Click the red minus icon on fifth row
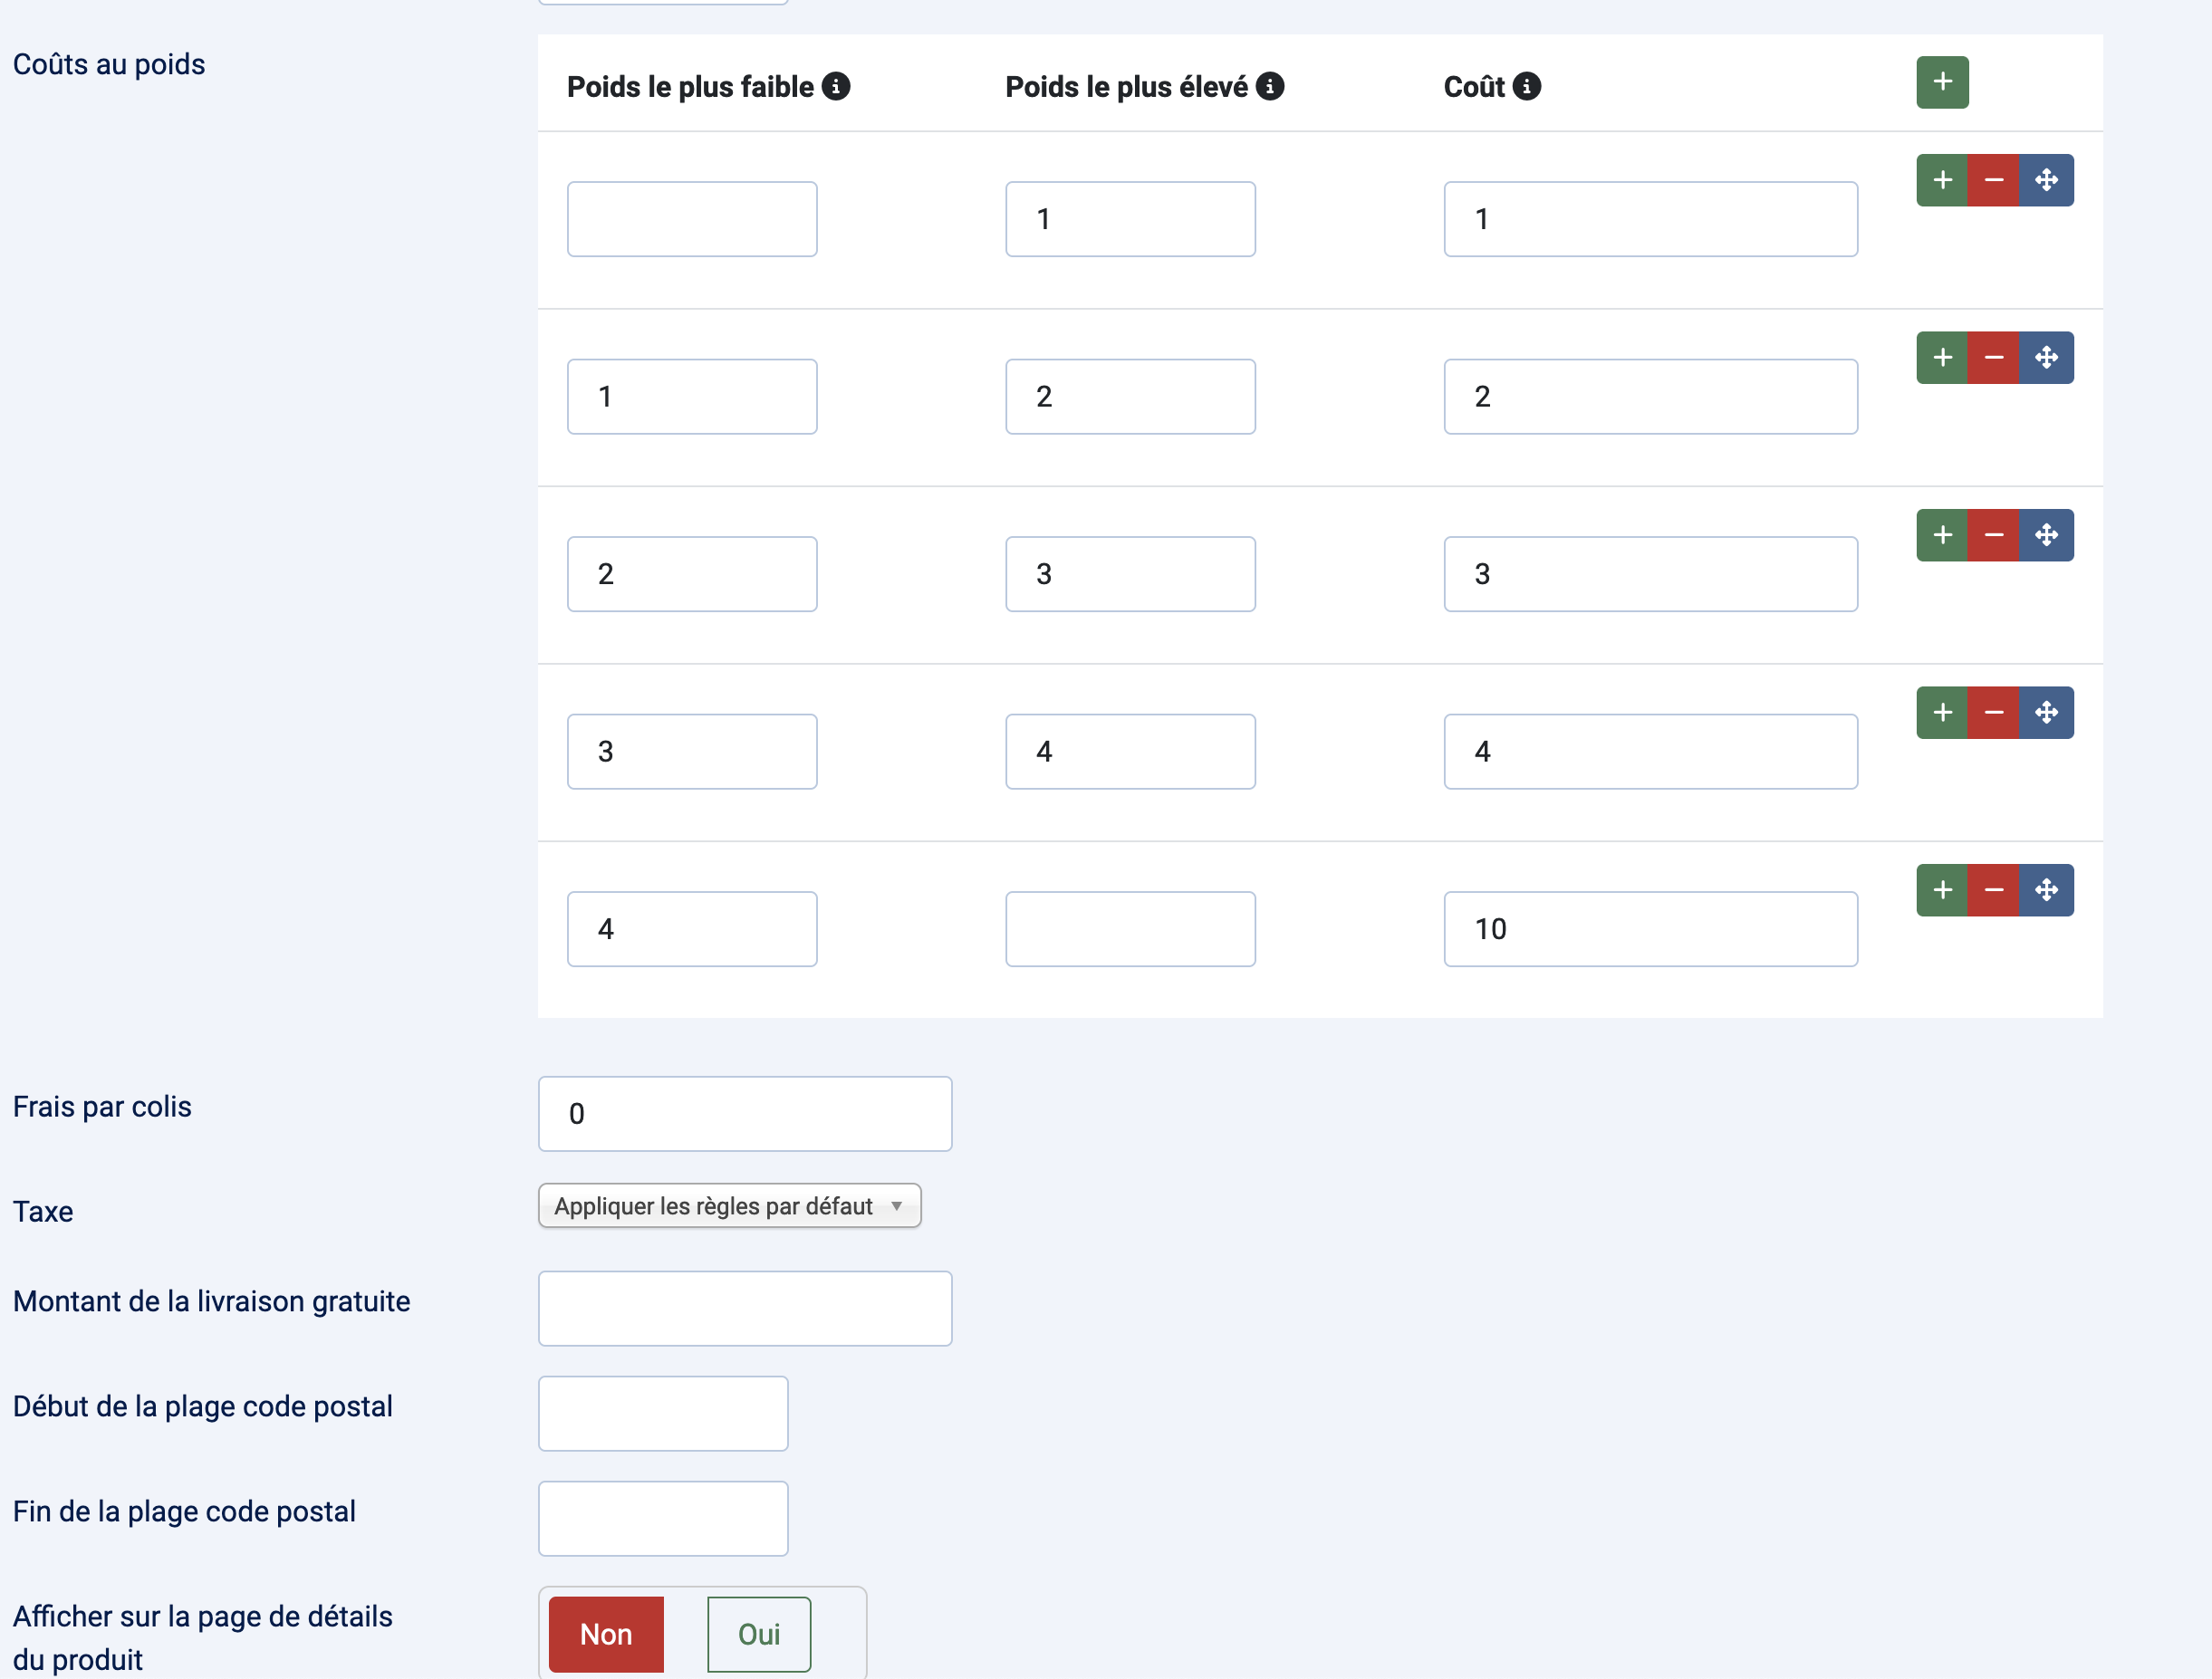Viewport: 2212px width, 1679px height. 1994,890
